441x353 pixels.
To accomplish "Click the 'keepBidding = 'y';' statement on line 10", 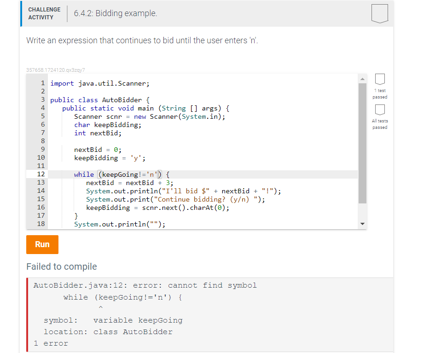I will (x=110, y=157).
